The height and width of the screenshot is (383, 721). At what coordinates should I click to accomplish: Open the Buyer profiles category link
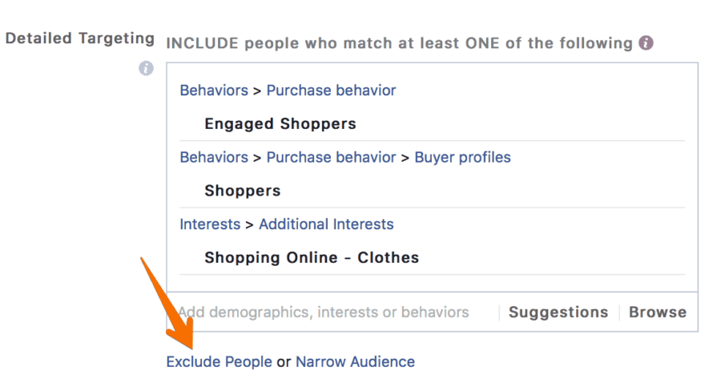point(462,157)
